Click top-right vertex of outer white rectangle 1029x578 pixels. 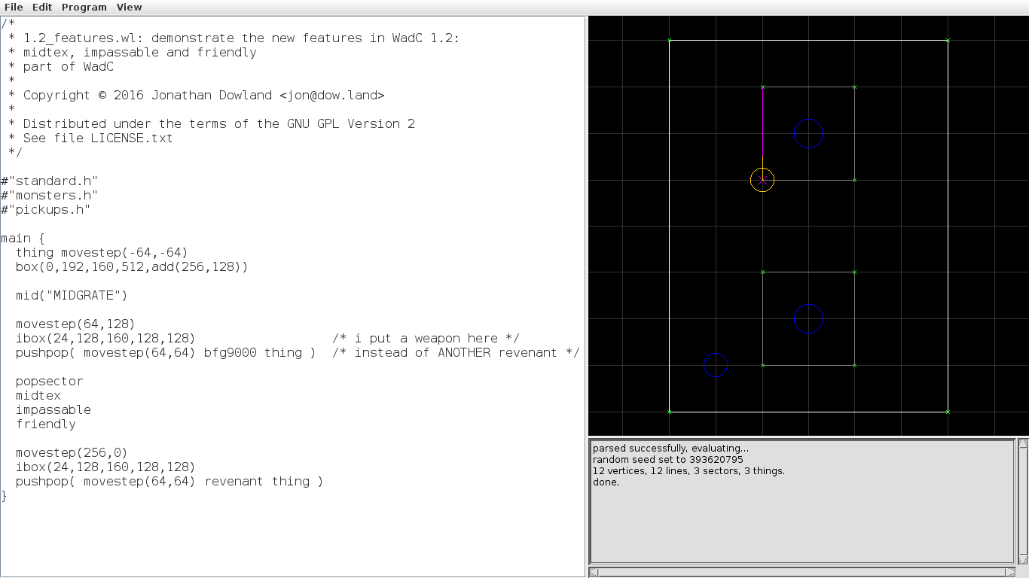pos(948,41)
